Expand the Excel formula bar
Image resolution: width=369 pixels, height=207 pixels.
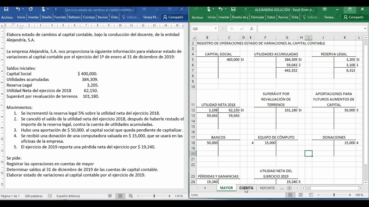pos(365,29)
